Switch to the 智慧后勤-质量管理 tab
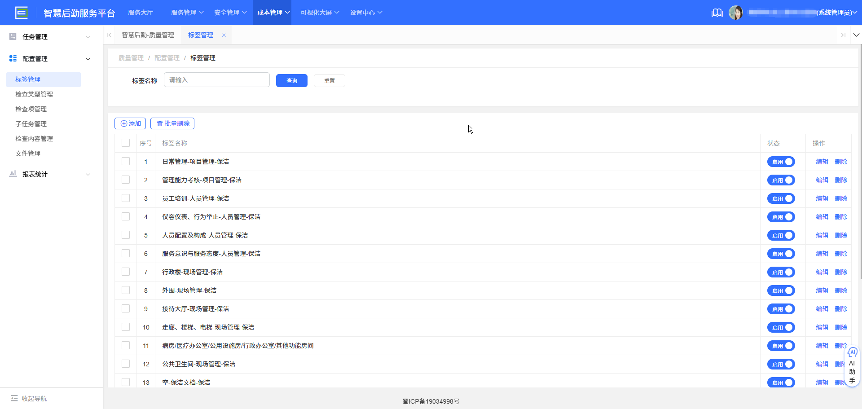The width and height of the screenshot is (862, 409). pos(148,35)
